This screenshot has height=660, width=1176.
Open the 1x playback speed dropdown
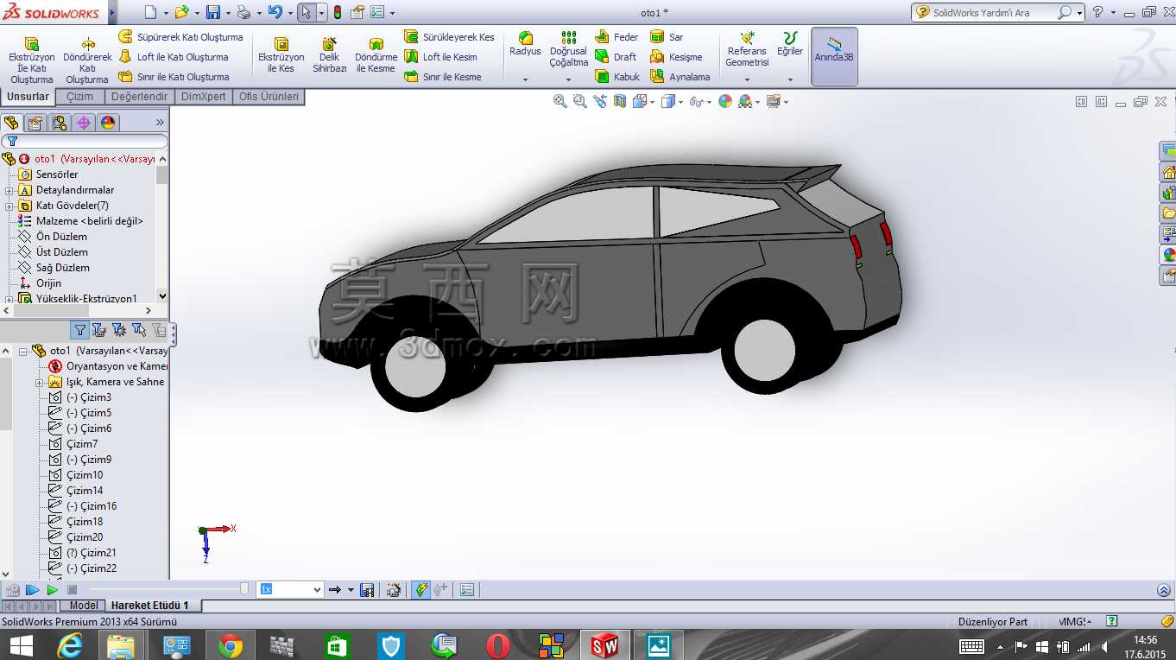(317, 589)
